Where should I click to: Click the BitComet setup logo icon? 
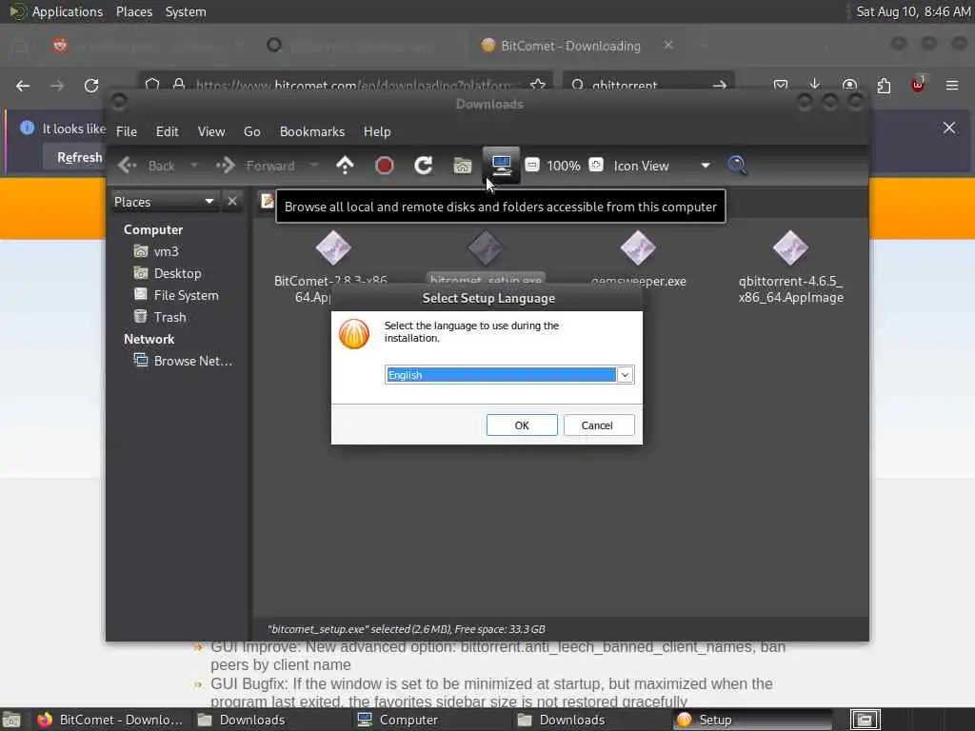(x=354, y=334)
